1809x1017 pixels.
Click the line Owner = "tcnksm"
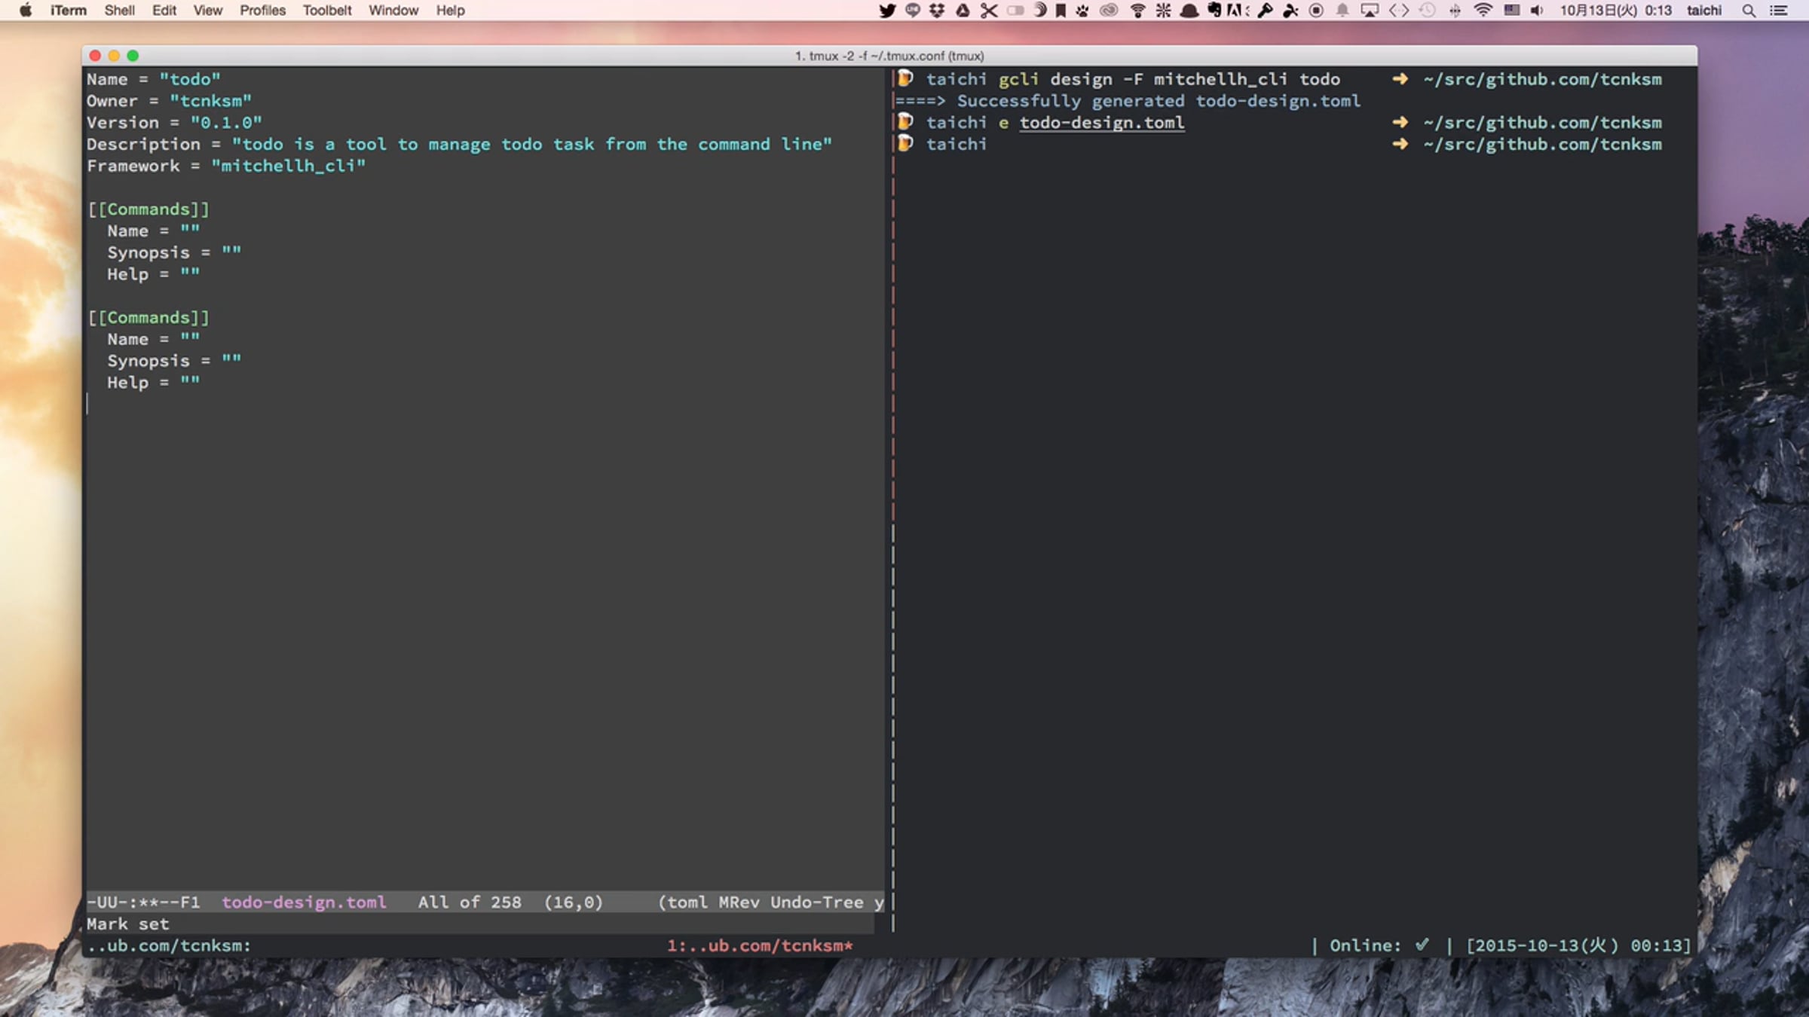click(169, 101)
